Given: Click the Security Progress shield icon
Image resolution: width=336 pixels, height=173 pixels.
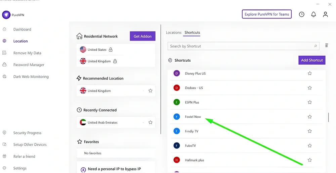Looking at the screenshot, I should pos(4,132).
